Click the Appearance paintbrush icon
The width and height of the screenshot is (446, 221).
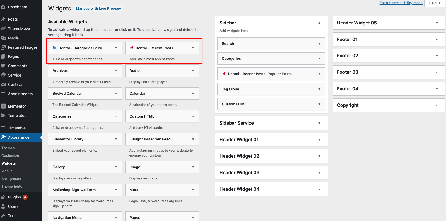tap(3, 137)
